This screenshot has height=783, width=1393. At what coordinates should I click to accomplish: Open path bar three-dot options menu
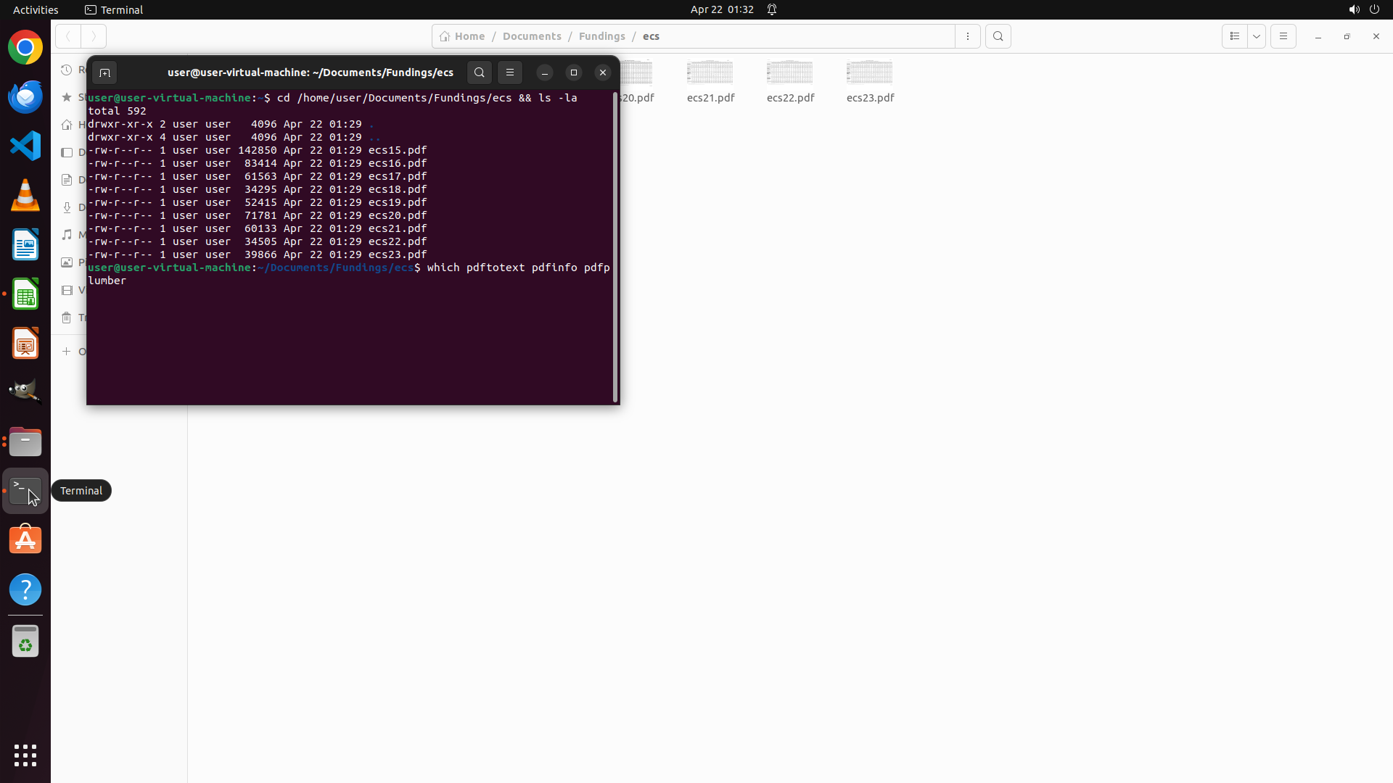[968, 36]
